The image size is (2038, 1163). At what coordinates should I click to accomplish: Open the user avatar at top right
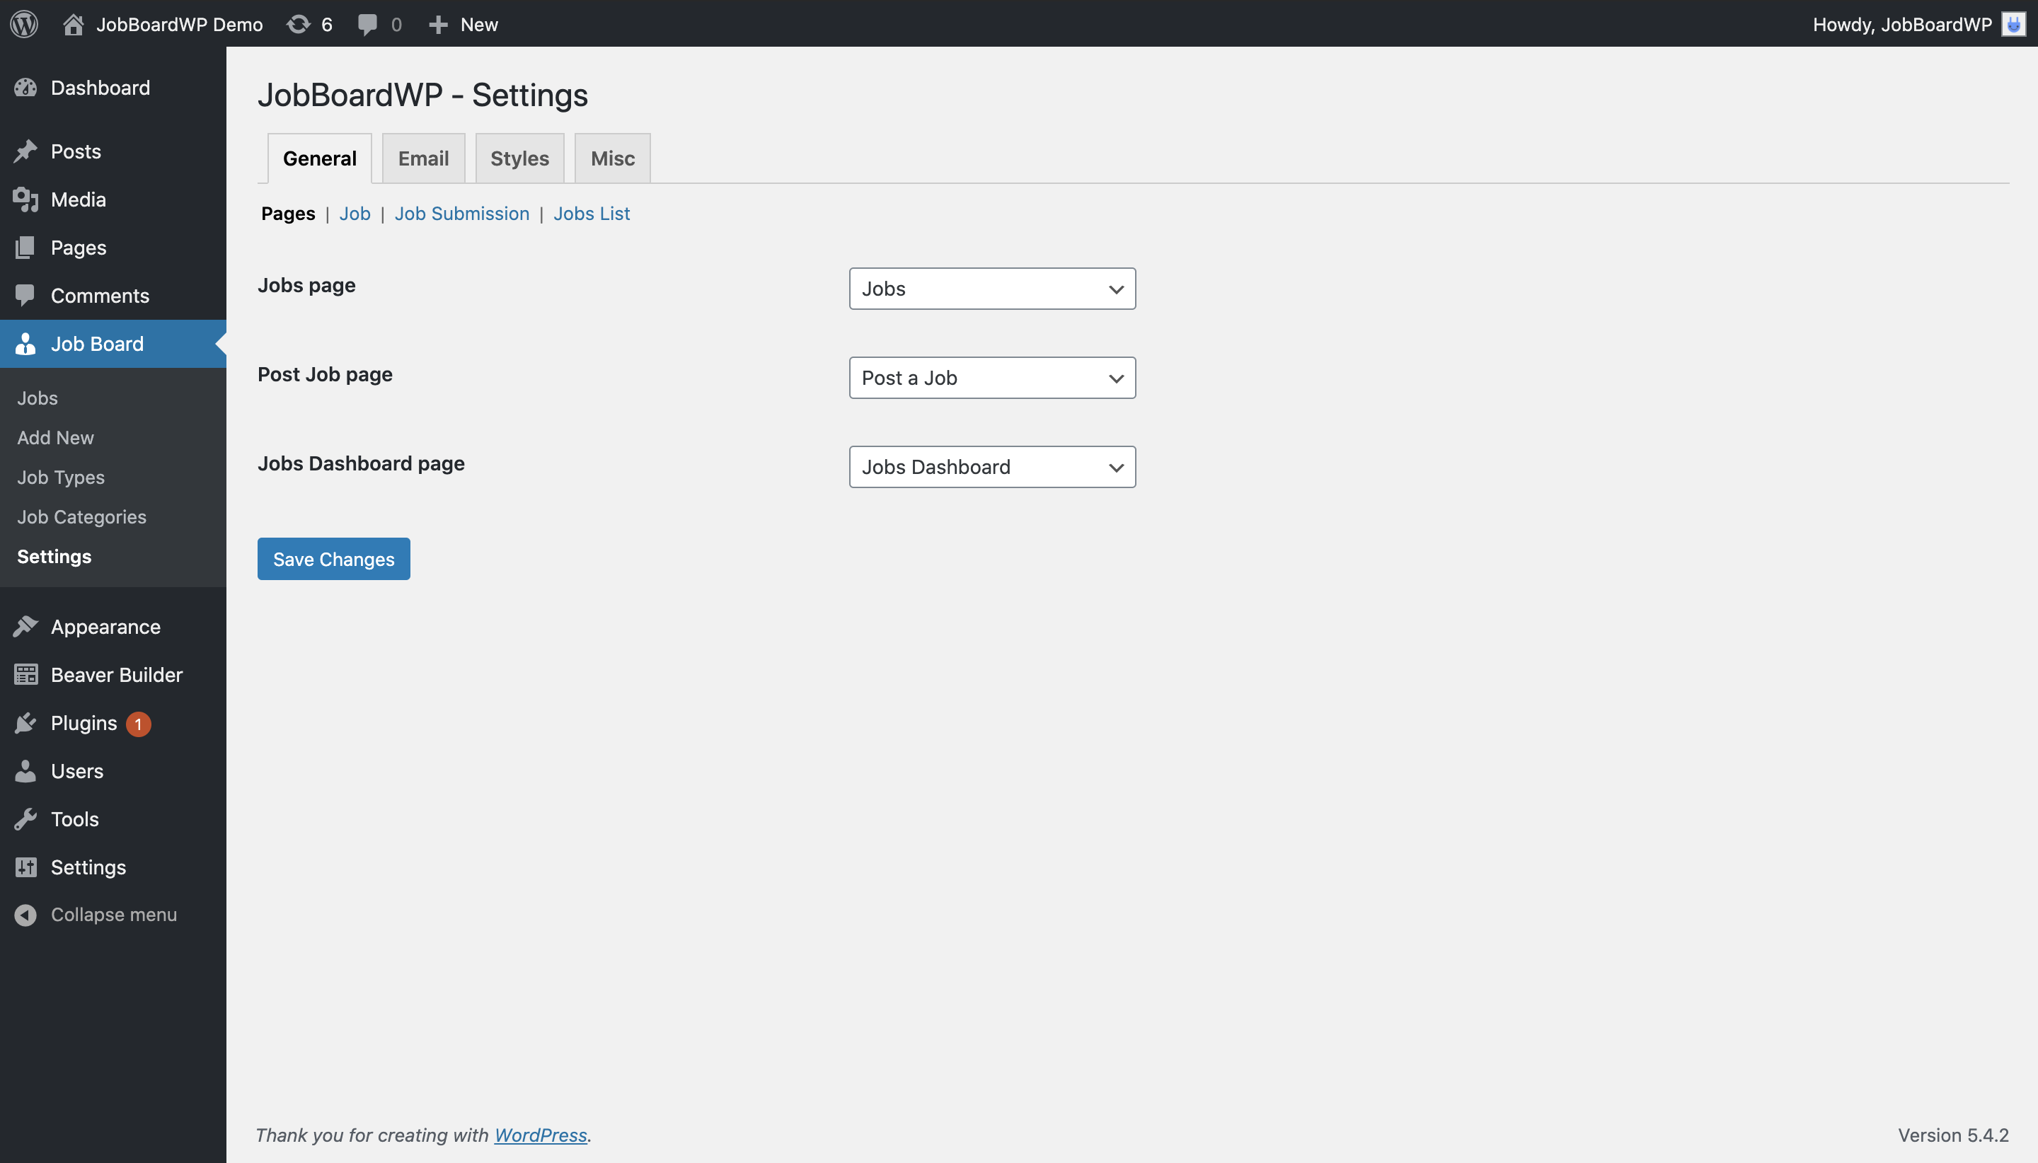coord(2013,24)
